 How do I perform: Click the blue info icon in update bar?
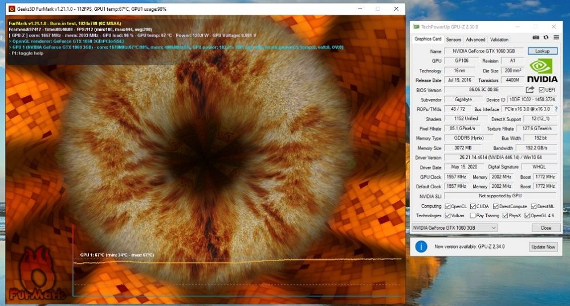click(x=421, y=246)
